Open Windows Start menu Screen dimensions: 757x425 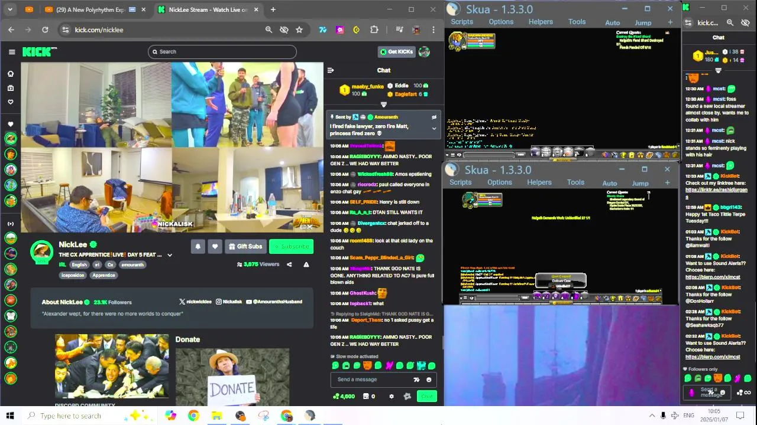[x=10, y=416]
